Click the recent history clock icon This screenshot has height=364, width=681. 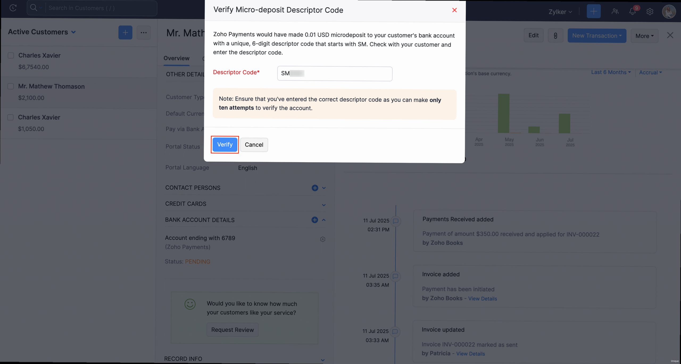(13, 8)
